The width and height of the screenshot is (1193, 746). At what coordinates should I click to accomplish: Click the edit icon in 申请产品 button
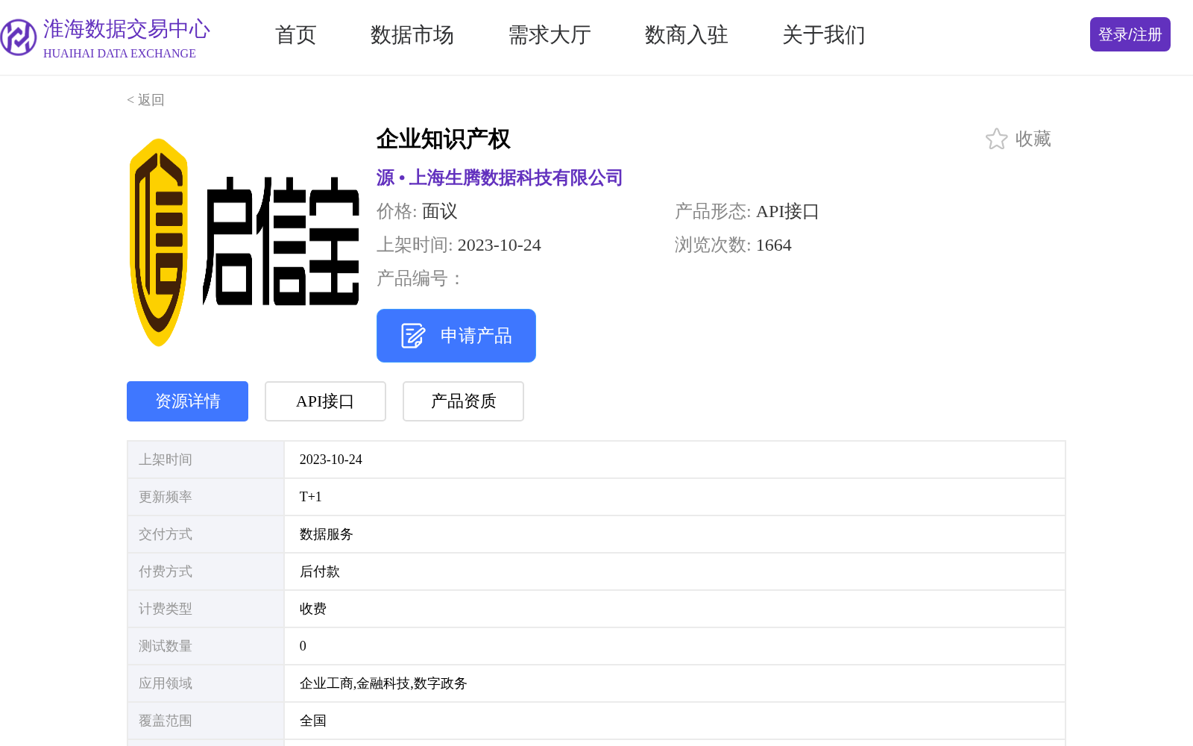coord(413,336)
